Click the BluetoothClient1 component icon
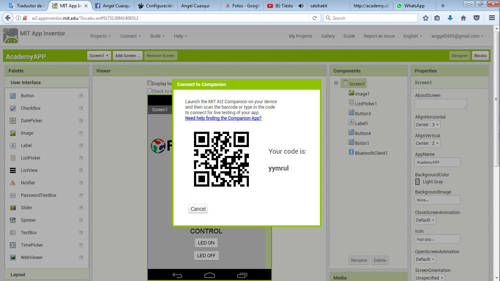The image size is (500, 281). 351,153
